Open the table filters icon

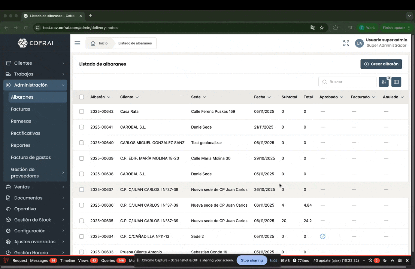coord(384,82)
